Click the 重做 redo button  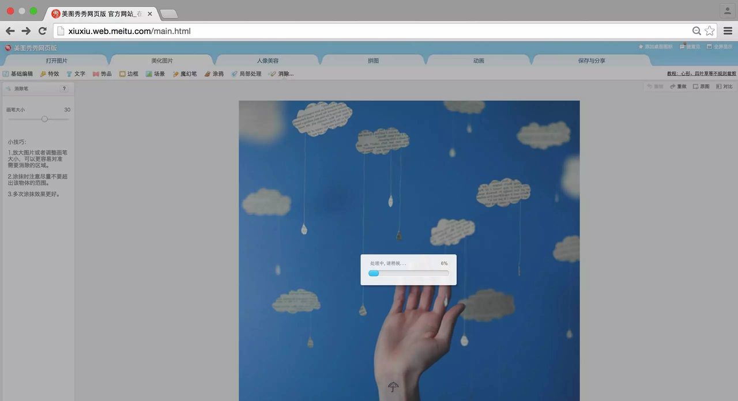point(678,86)
